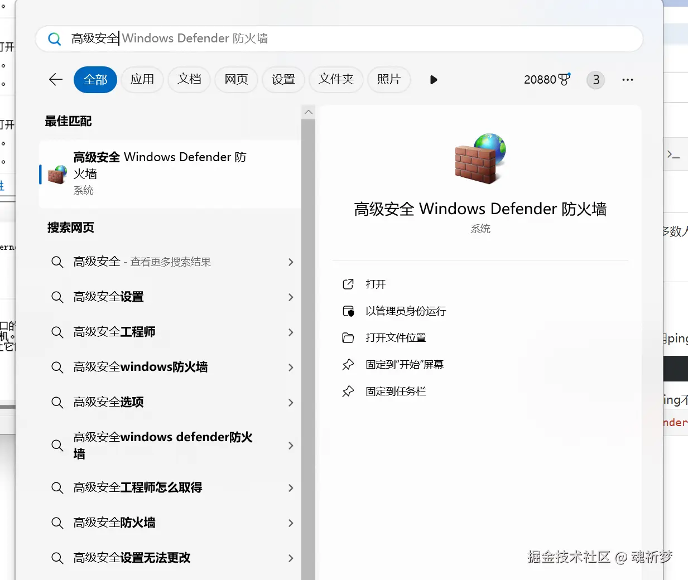Click the 搜索网页 section heading
This screenshot has width=688, height=580.
click(71, 228)
